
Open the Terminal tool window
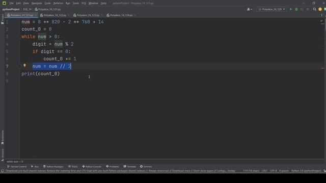pos(130,166)
